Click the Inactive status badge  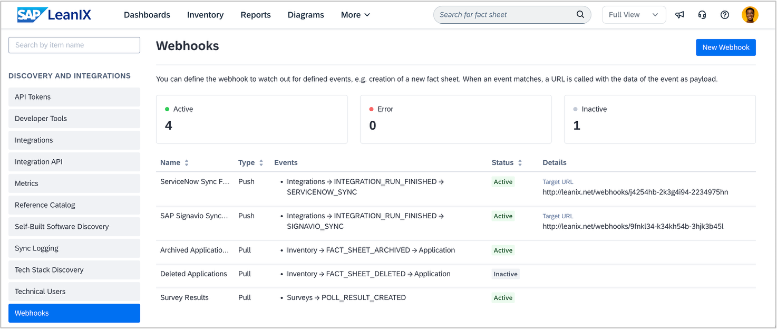click(506, 274)
